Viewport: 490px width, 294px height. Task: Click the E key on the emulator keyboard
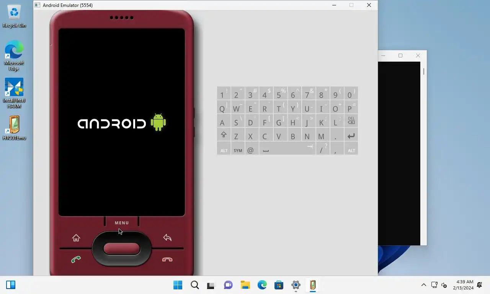[252, 108]
